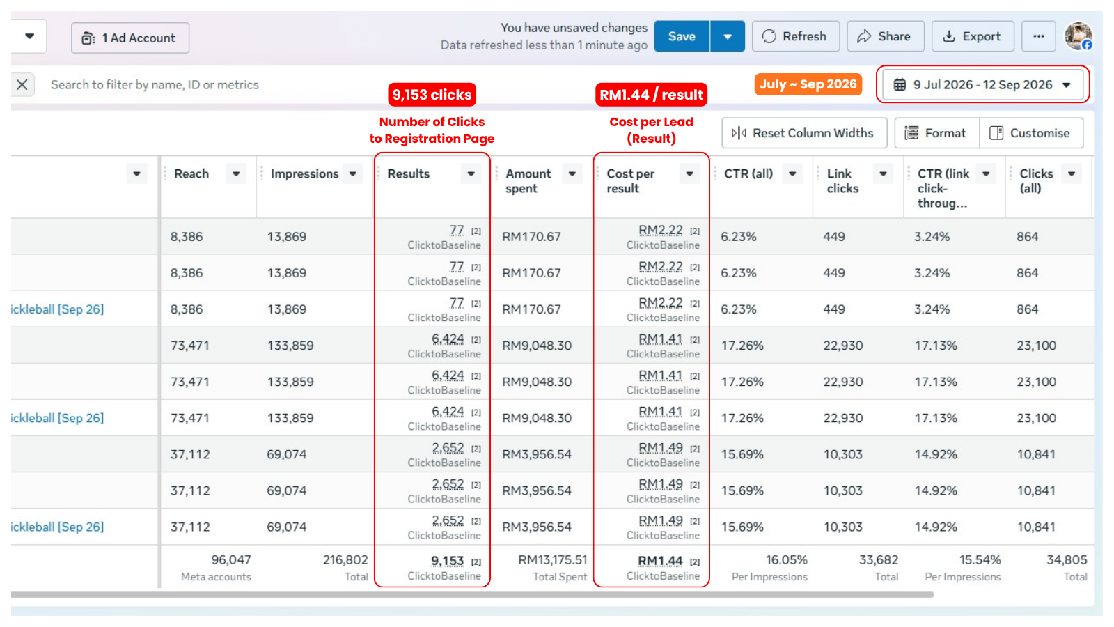Click the horizontal scrollbar under the table
This screenshot has height=627, width=1114.
point(472,594)
